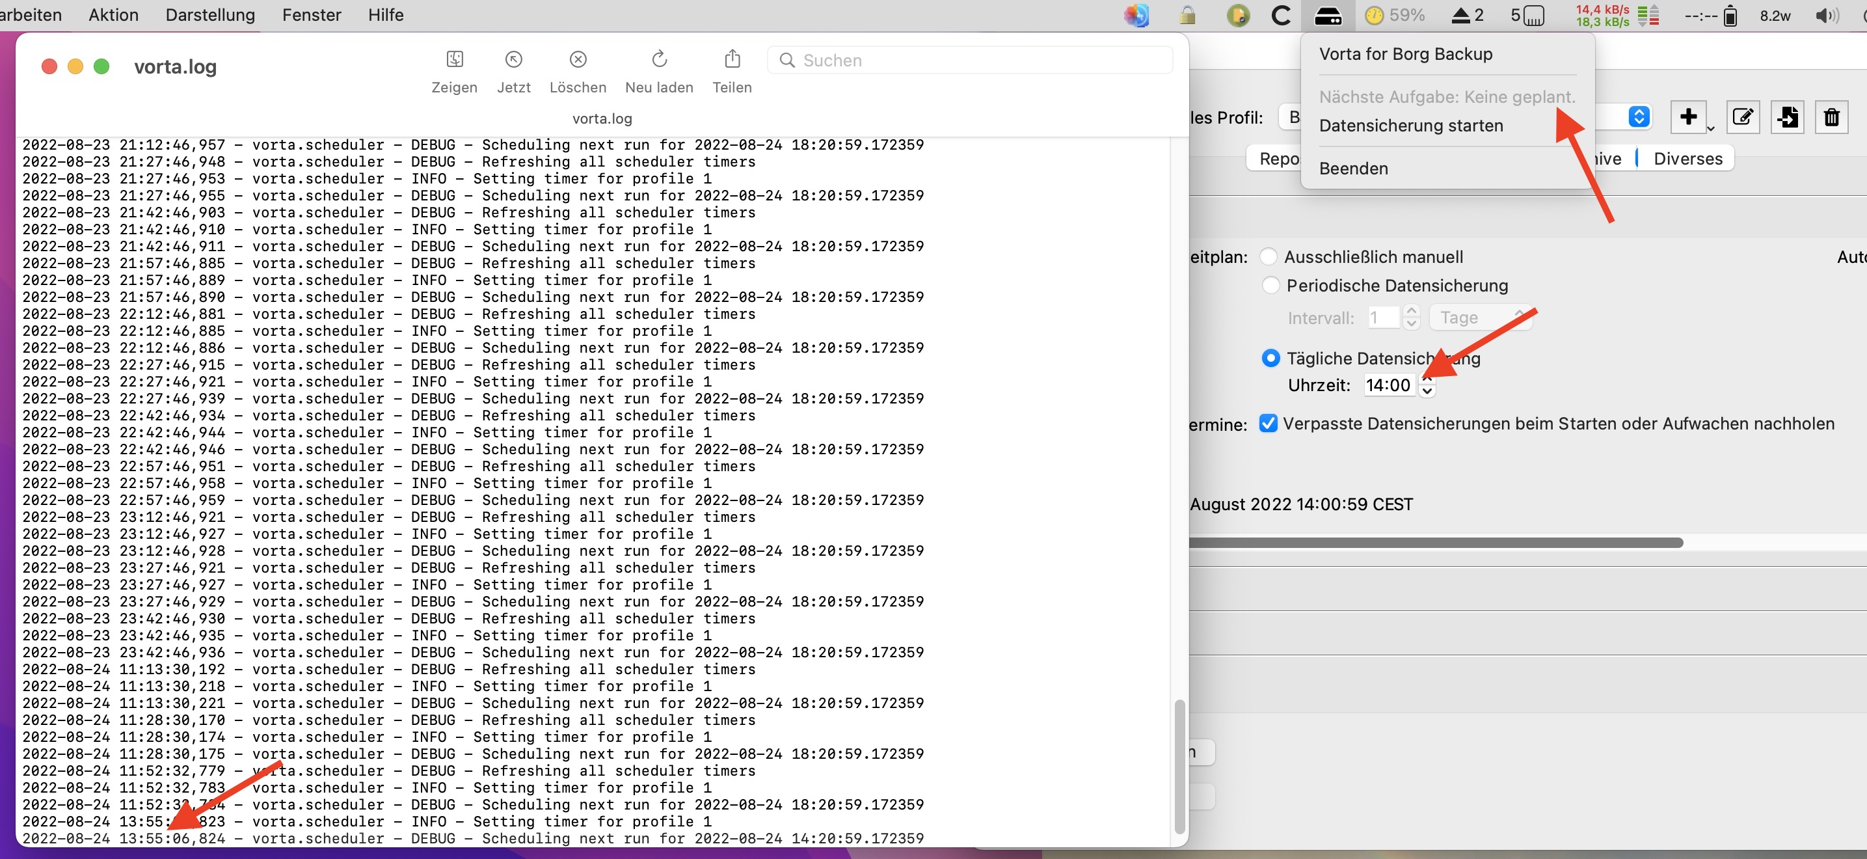
Task: Increase the Uhrzeit time with the stepper
Action: (x=1429, y=381)
